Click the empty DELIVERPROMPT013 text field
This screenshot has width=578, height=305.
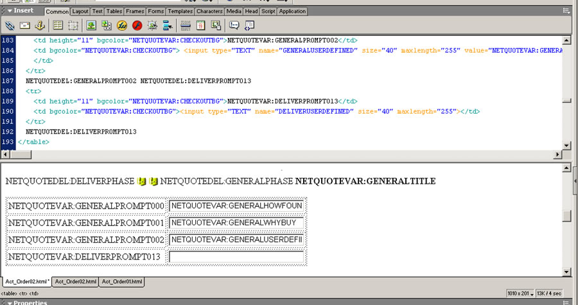236,257
